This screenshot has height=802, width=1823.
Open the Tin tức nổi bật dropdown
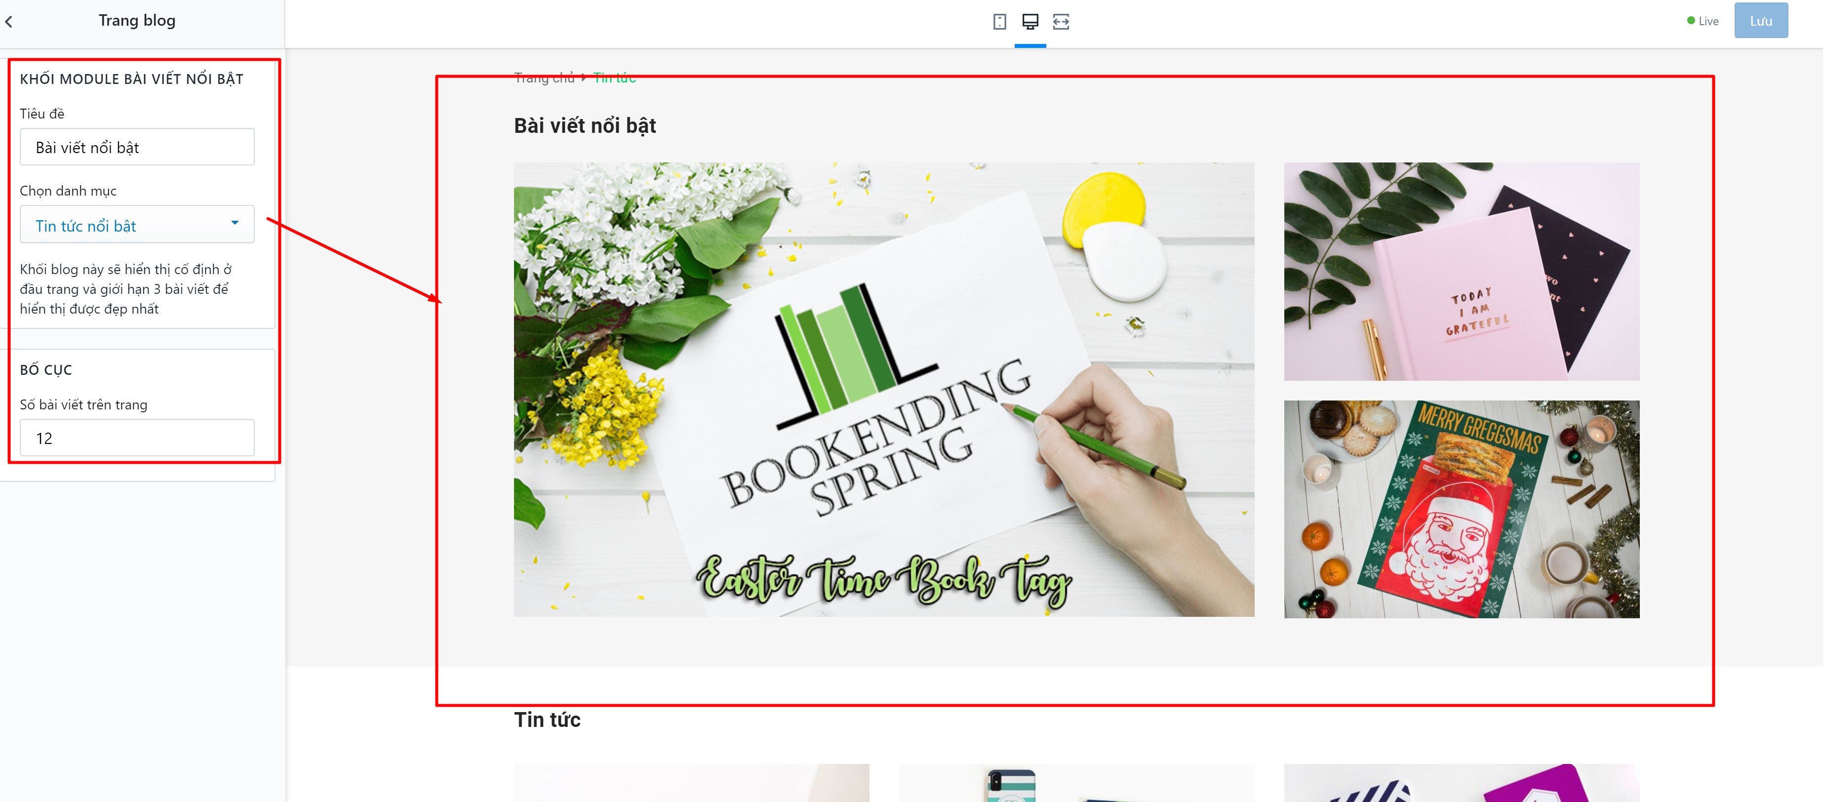tap(137, 225)
